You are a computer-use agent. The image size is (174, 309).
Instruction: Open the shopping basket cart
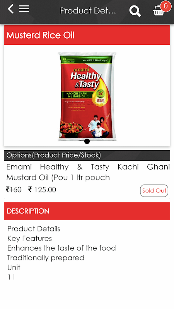tap(159, 11)
